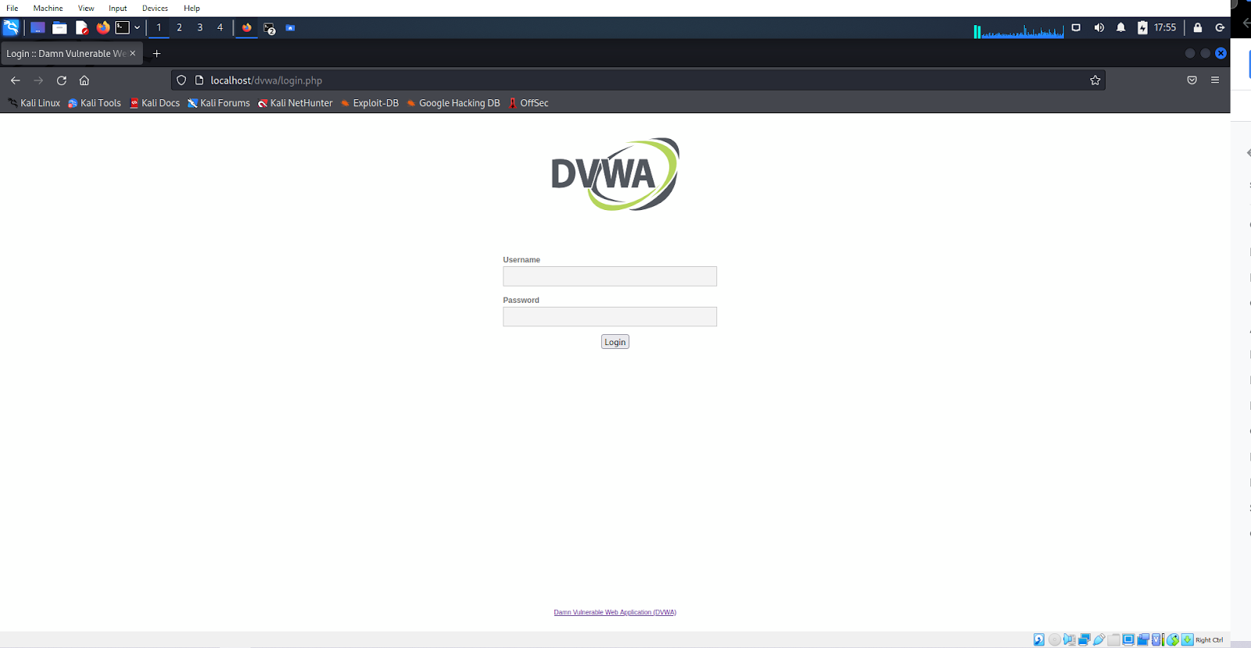
Task: Focus the Username input field
Action: tap(610, 276)
